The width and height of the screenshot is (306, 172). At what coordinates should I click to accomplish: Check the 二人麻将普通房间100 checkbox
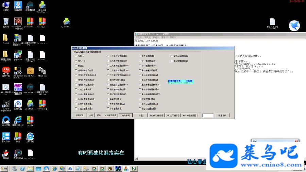(x=108, y=66)
